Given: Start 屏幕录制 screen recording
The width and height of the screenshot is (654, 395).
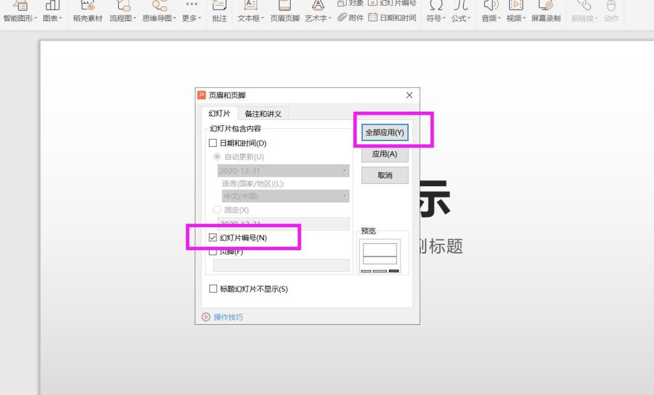Looking at the screenshot, I should pos(545,11).
